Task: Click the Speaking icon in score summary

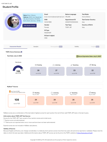Action: [x=71, y=65]
